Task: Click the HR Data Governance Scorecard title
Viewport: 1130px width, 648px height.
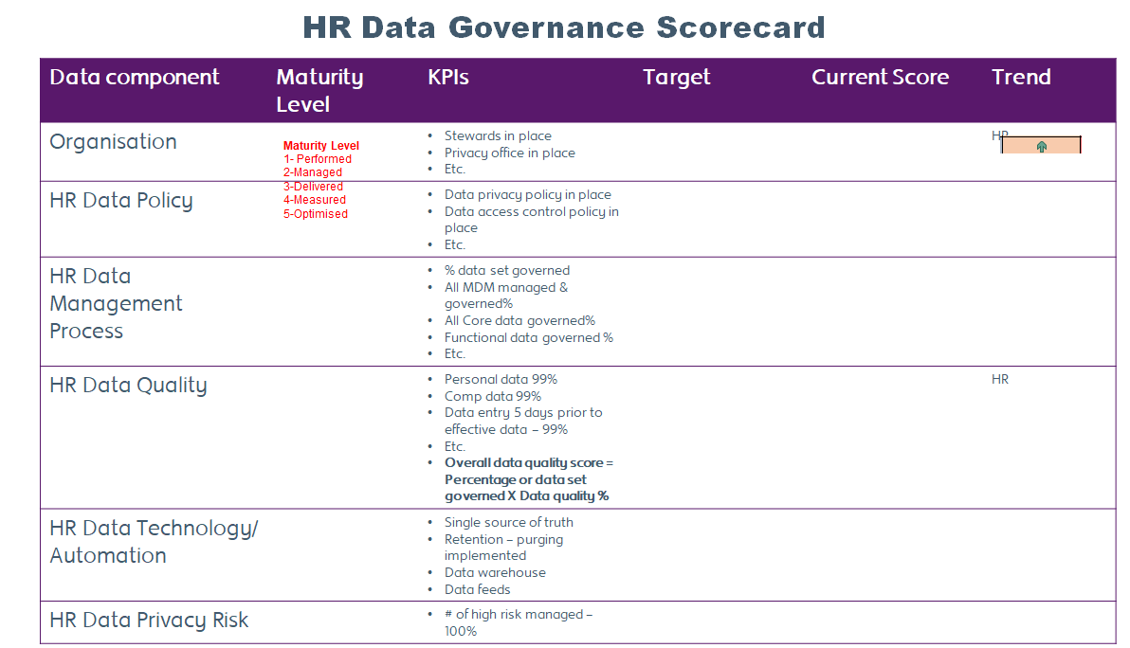Action: [x=563, y=27]
